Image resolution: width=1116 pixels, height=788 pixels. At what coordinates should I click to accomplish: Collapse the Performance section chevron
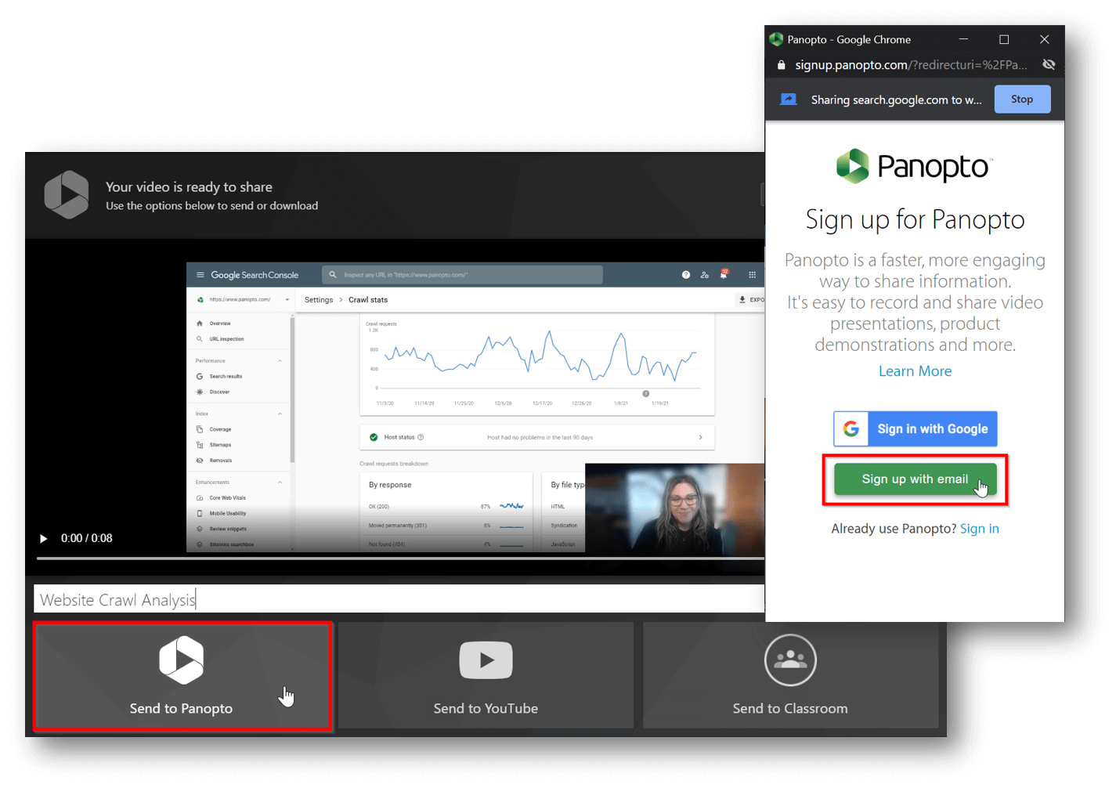(x=280, y=361)
